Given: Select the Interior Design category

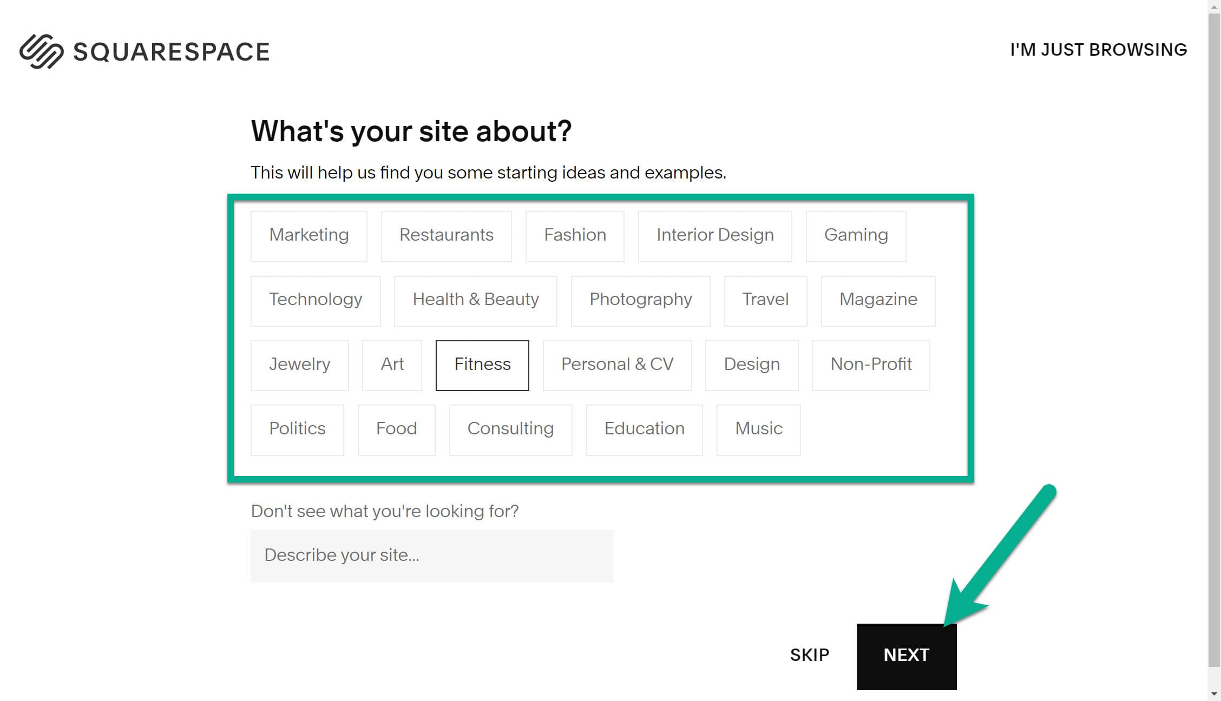Looking at the screenshot, I should point(714,236).
